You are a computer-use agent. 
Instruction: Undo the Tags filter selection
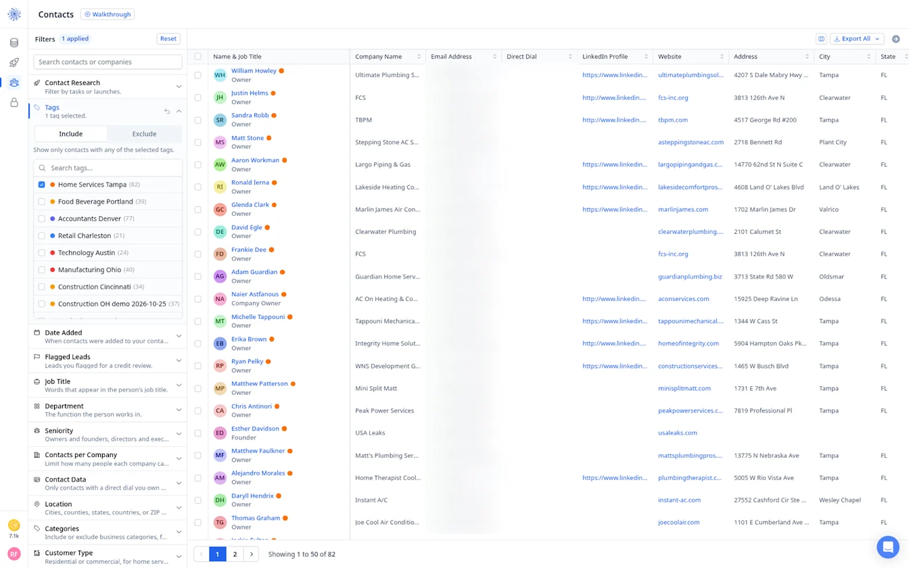click(x=167, y=112)
